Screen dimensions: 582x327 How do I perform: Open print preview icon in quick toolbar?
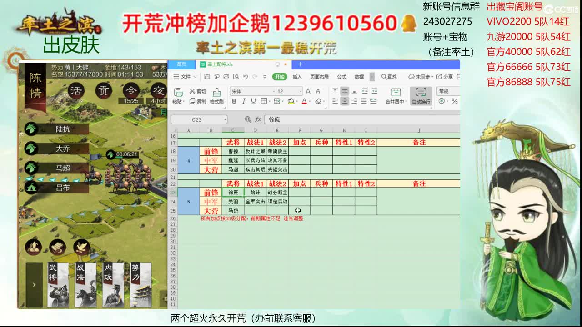pyautogui.click(x=236, y=77)
